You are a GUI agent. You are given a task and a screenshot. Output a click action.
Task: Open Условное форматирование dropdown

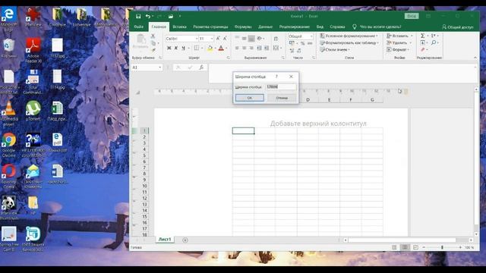tap(349, 36)
